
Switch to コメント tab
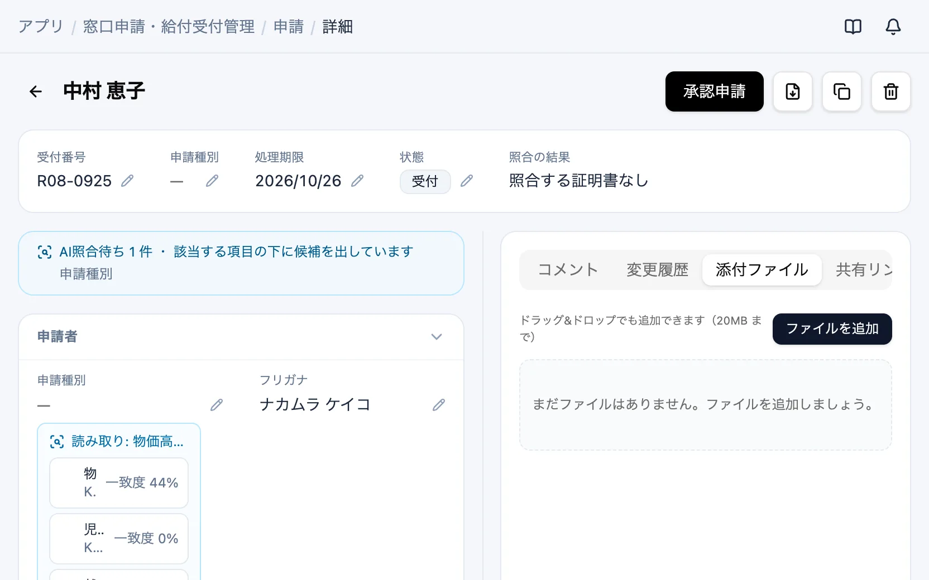click(568, 270)
